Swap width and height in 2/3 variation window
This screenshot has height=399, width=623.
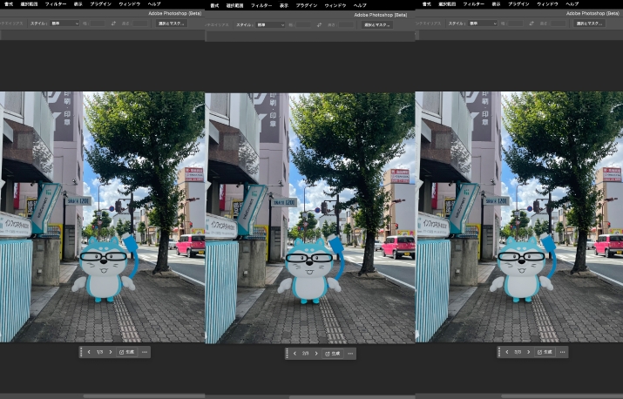(x=319, y=25)
